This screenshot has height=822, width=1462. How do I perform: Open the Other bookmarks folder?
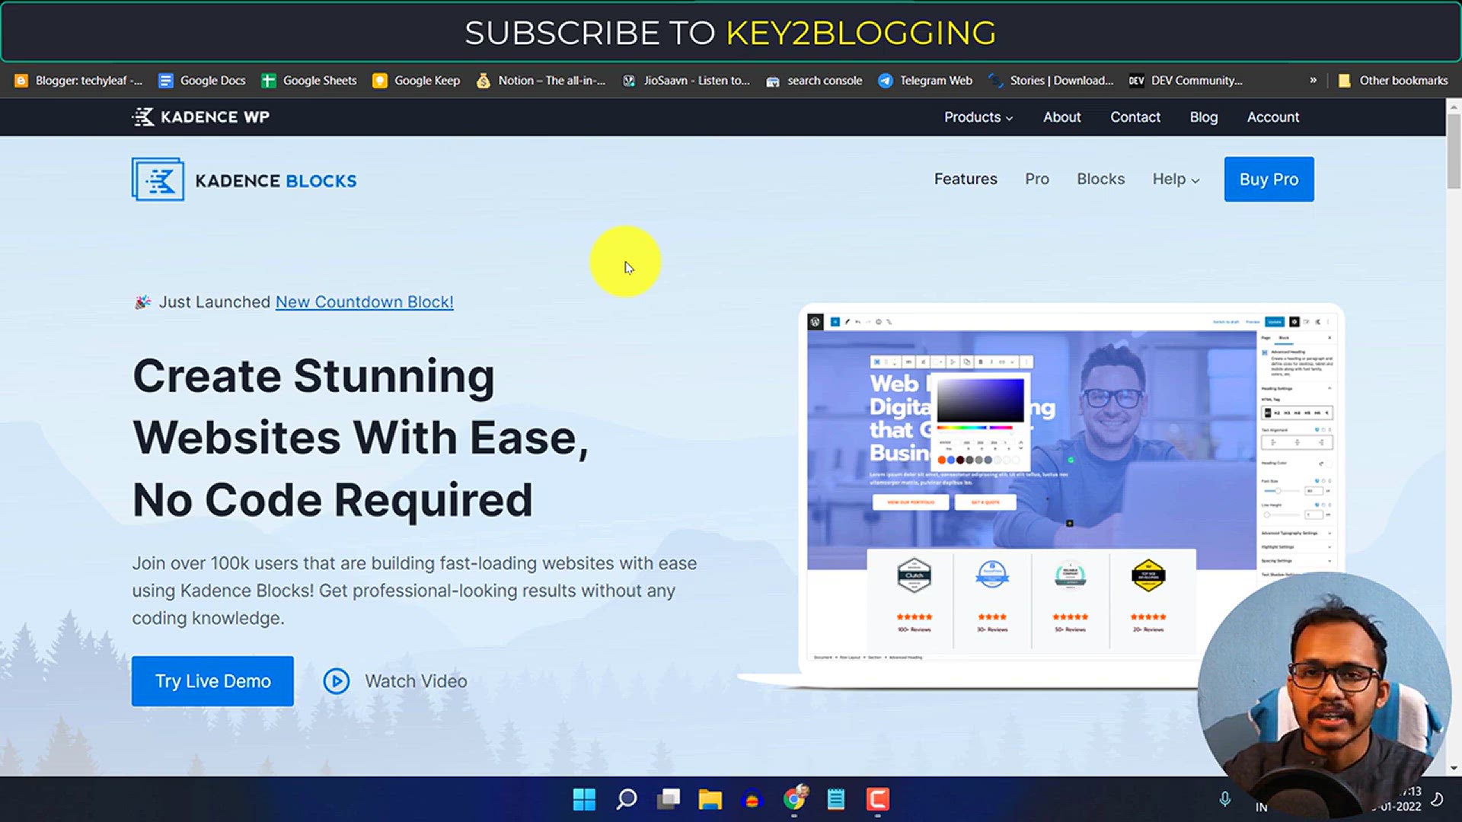[1393, 81]
